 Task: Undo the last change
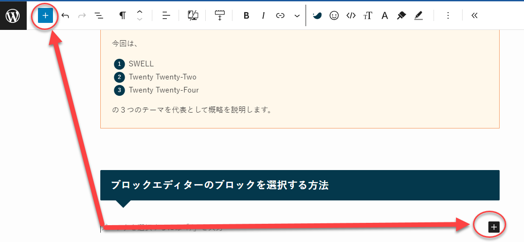point(66,16)
